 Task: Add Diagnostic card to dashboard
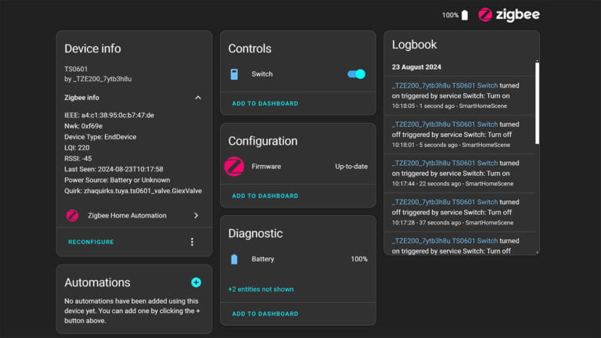pos(265,314)
